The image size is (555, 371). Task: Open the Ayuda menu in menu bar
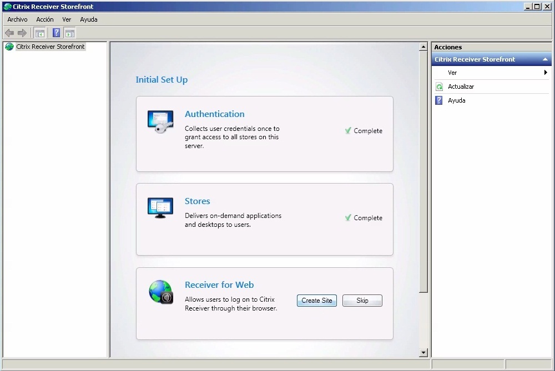click(88, 19)
